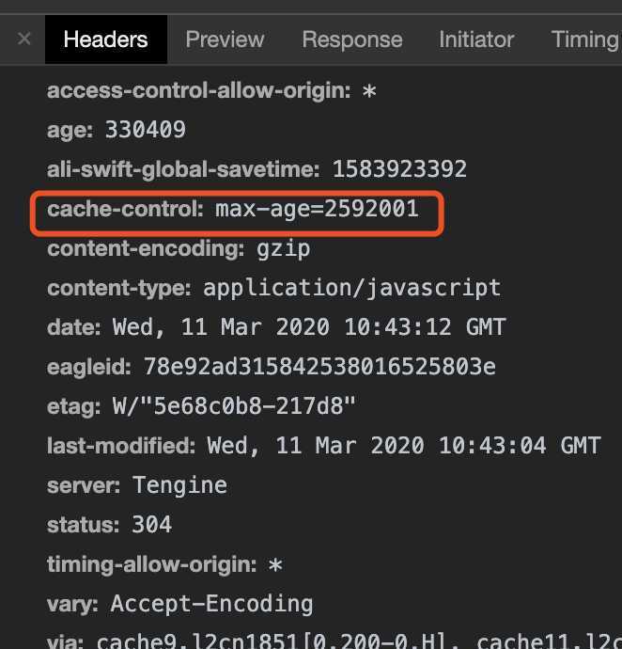Click the Headers tab
Viewport: 622px width, 649px height.
click(106, 40)
